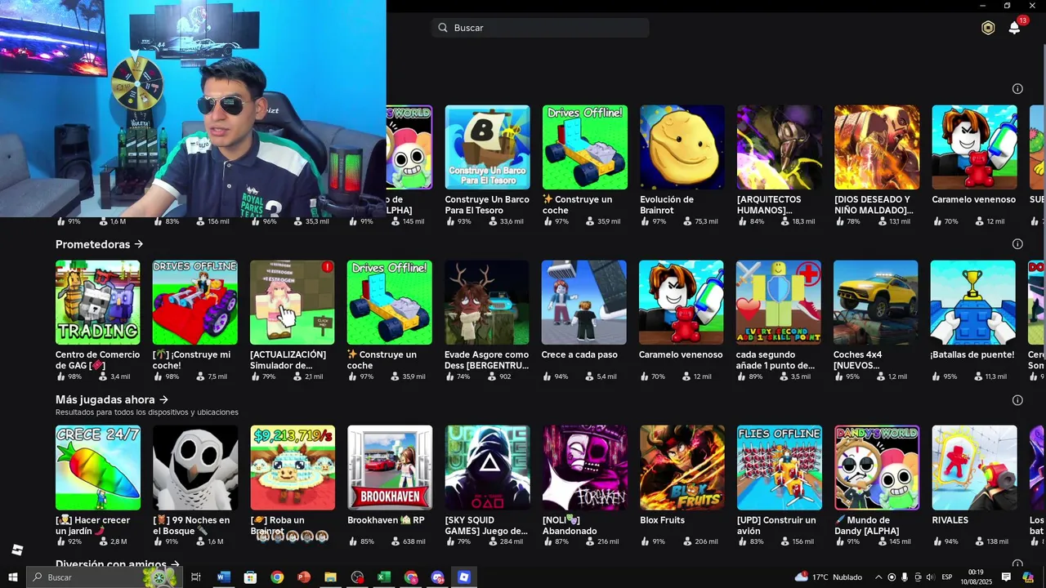
Task: Open Evolución de Brainrot thumbnail
Action: [x=682, y=147]
